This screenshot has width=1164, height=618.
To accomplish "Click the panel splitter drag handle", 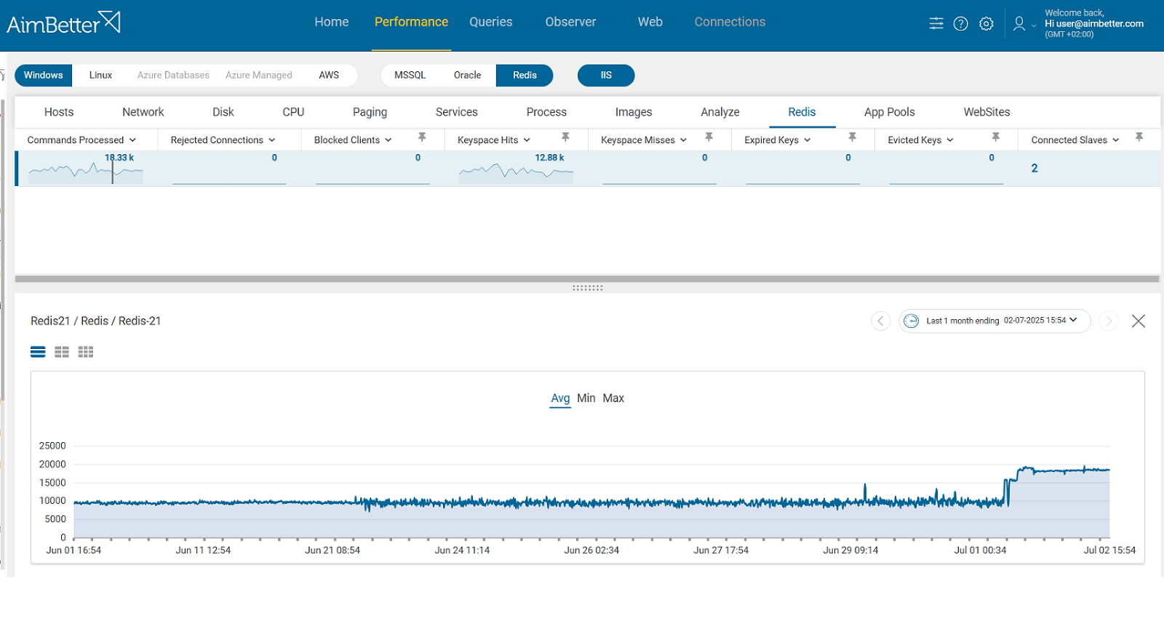I will (x=588, y=288).
